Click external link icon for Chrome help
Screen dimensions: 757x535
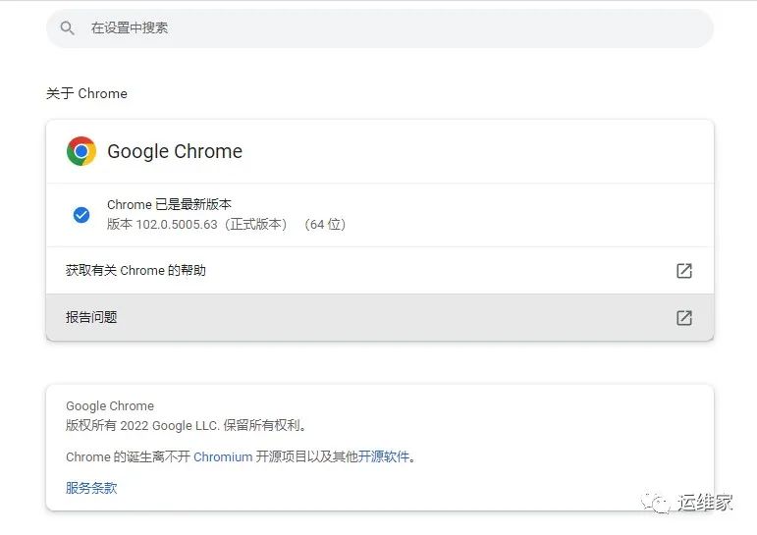(x=684, y=271)
